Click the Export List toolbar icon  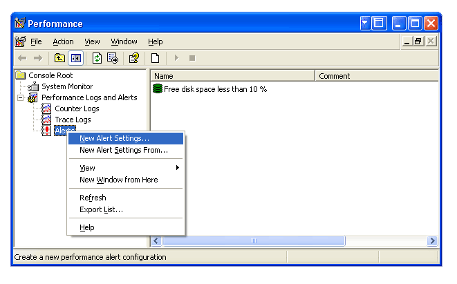(x=113, y=58)
